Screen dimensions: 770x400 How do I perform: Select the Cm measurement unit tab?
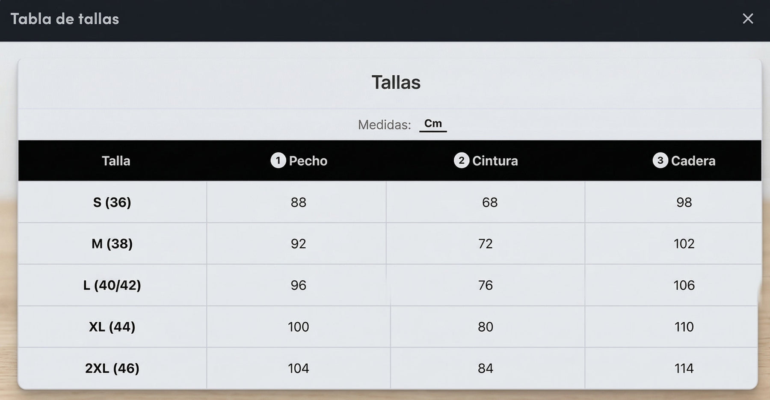[x=433, y=124]
